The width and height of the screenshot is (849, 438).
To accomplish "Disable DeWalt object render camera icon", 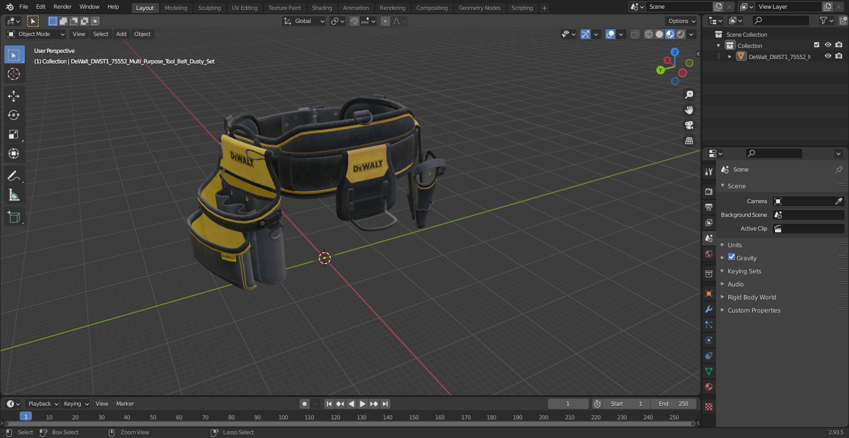I will coord(839,56).
